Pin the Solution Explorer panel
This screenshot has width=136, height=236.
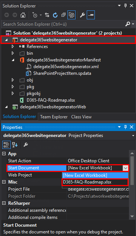(x=126, y=6)
